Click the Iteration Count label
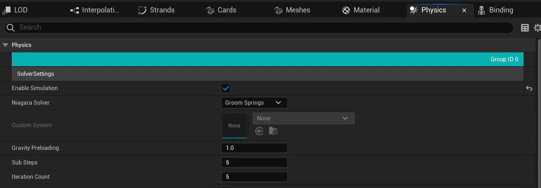The height and width of the screenshot is (188, 541). pos(31,177)
